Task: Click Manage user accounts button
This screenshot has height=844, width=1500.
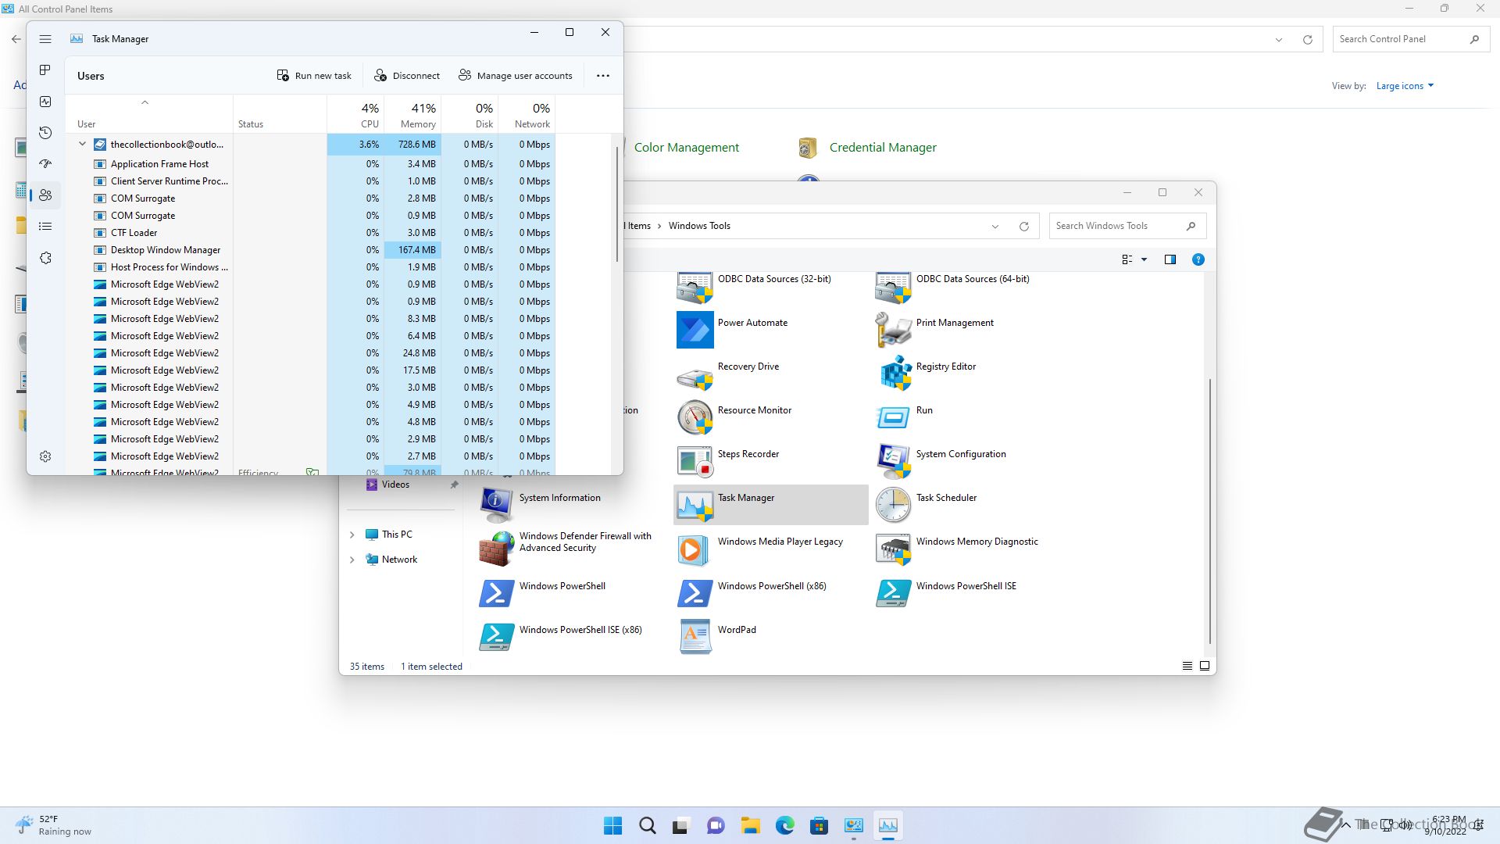Action: pyautogui.click(x=516, y=76)
